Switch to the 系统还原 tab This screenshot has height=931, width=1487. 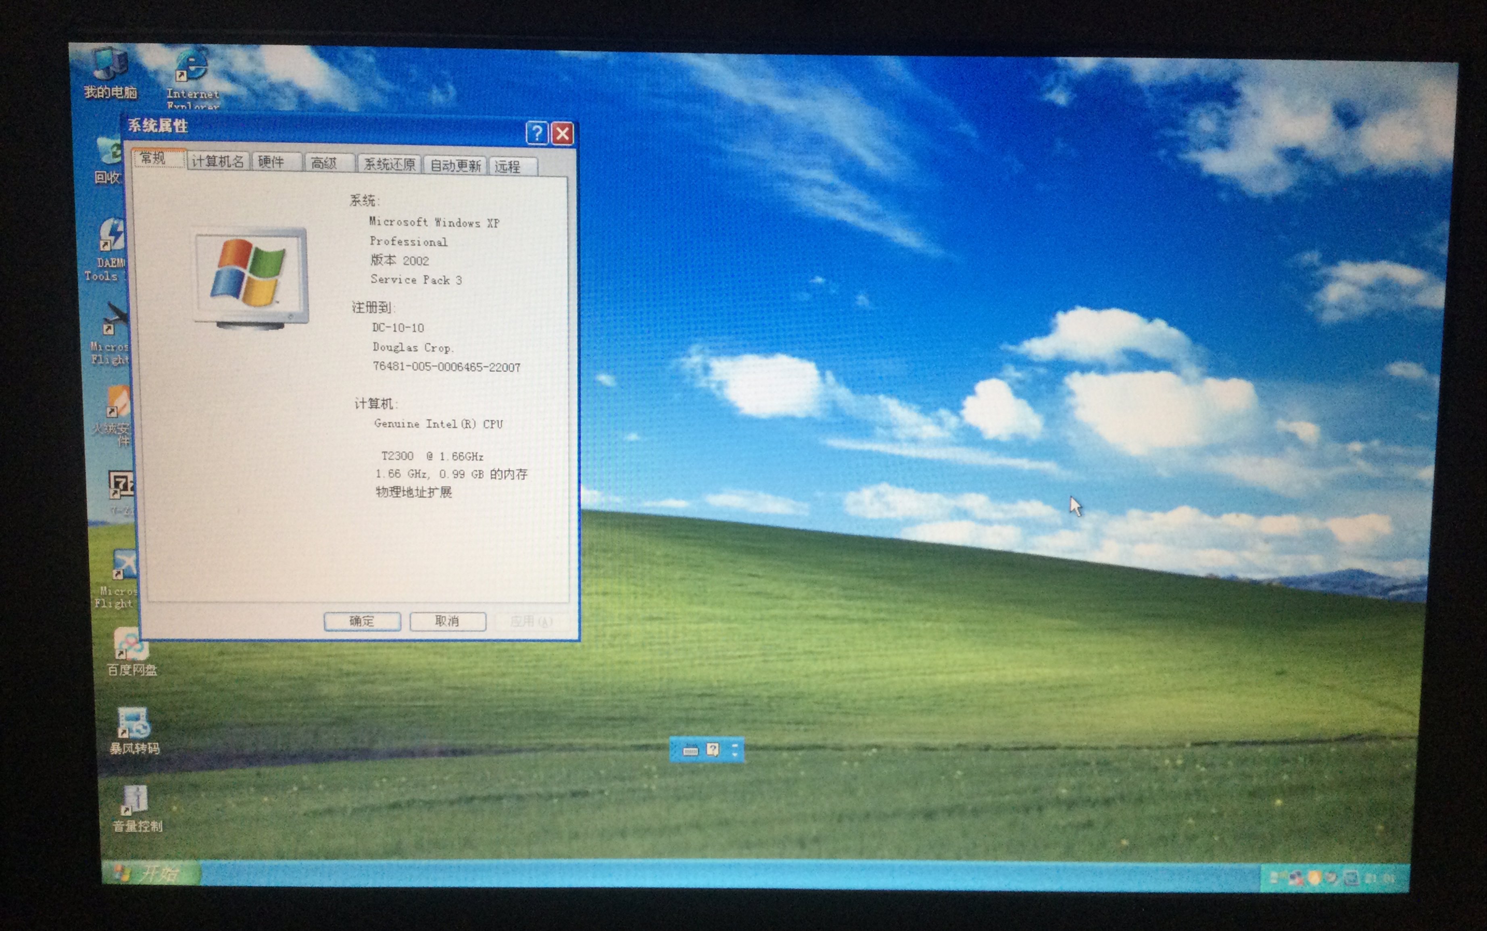389,165
